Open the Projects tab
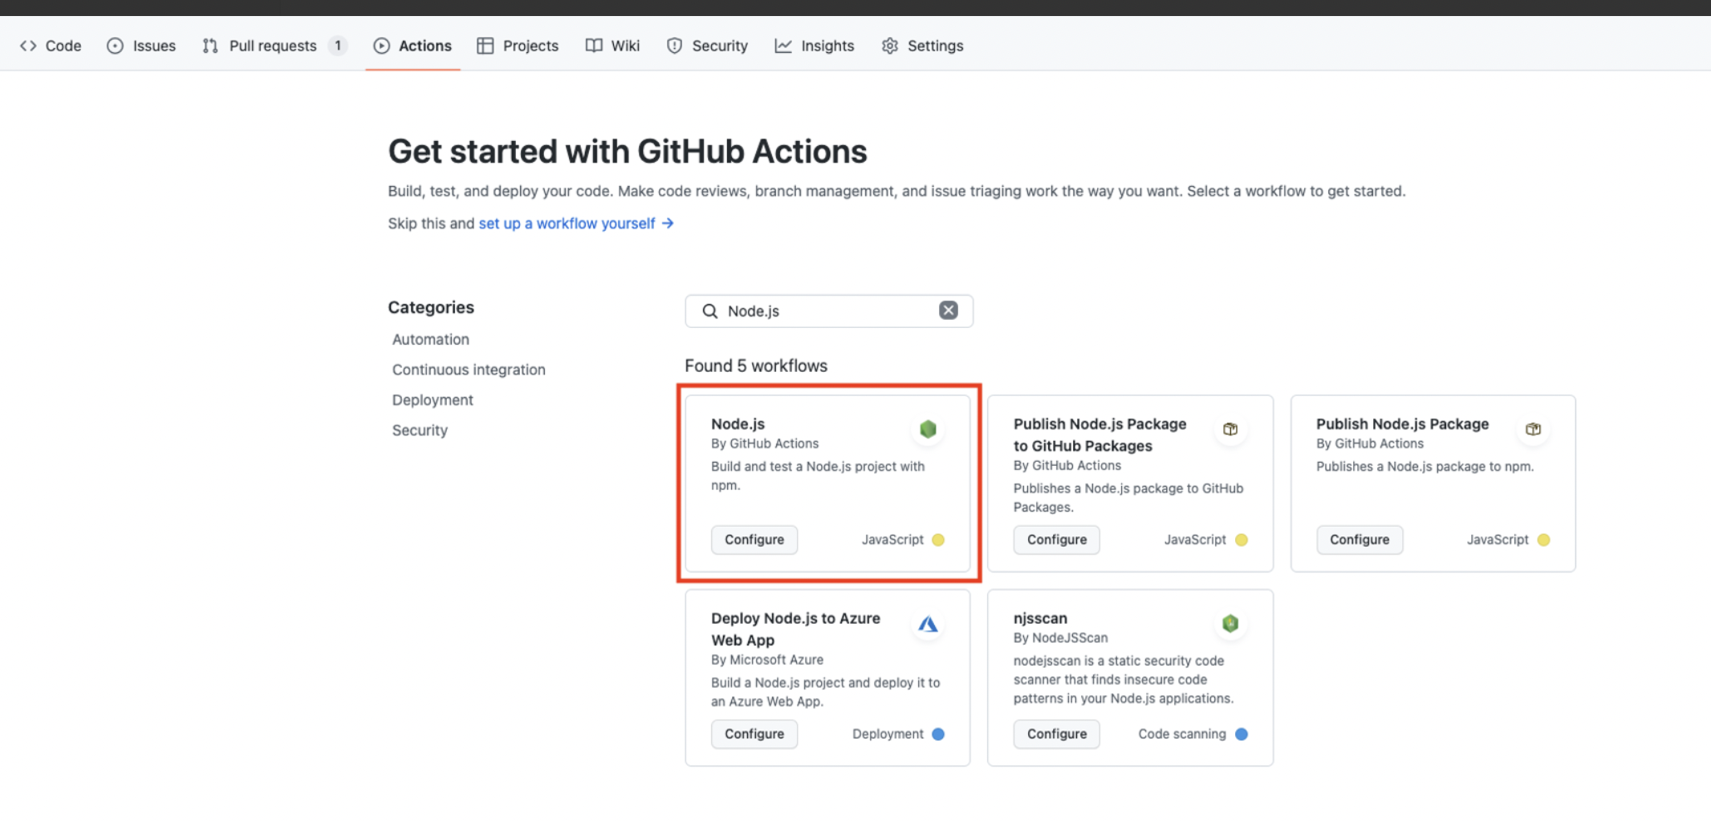The image size is (1711, 821). point(518,46)
